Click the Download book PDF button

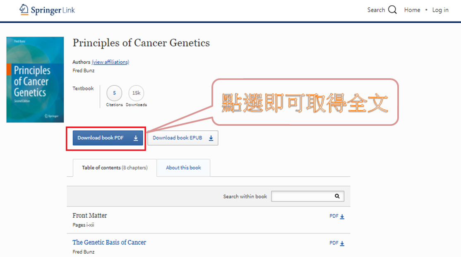[108, 138]
